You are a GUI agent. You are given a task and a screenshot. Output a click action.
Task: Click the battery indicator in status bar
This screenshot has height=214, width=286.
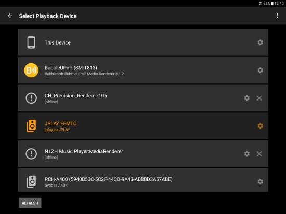272,3
